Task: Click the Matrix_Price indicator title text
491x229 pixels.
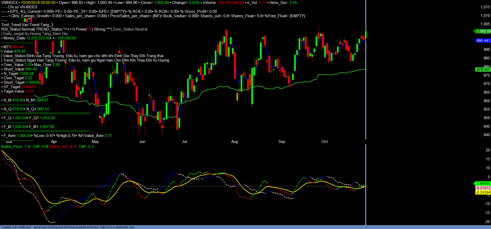Action: 16,147
